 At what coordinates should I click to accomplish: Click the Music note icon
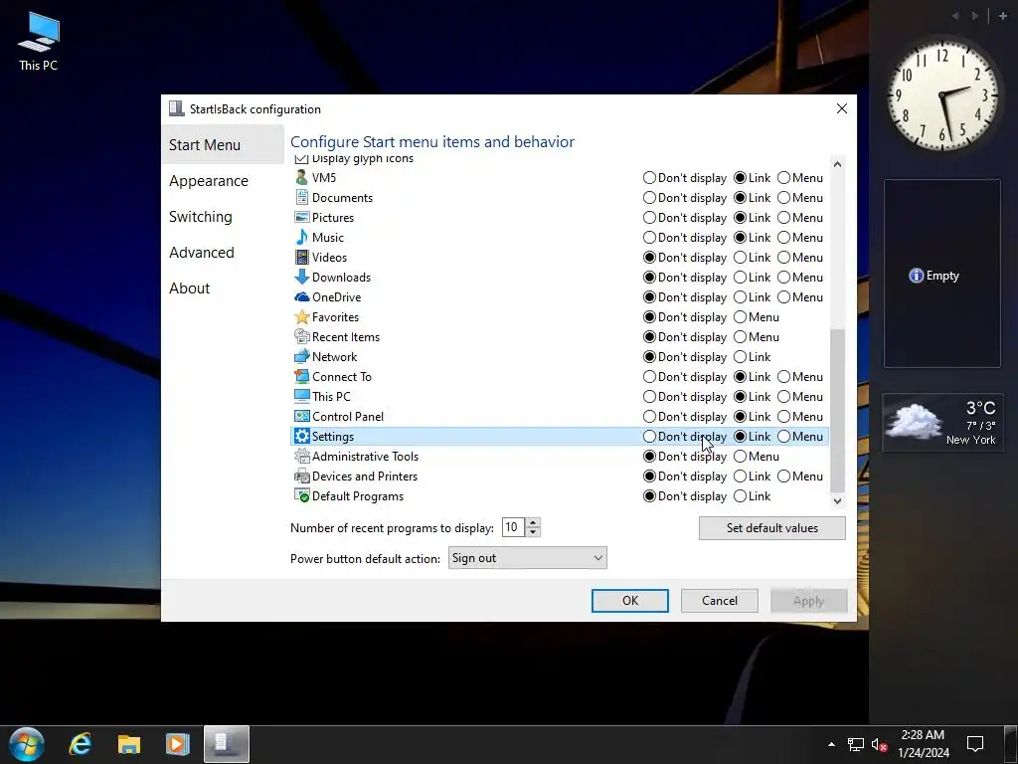(301, 237)
